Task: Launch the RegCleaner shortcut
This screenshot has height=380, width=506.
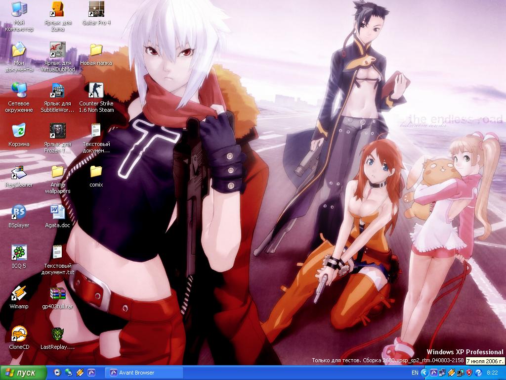Action: [x=19, y=172]
